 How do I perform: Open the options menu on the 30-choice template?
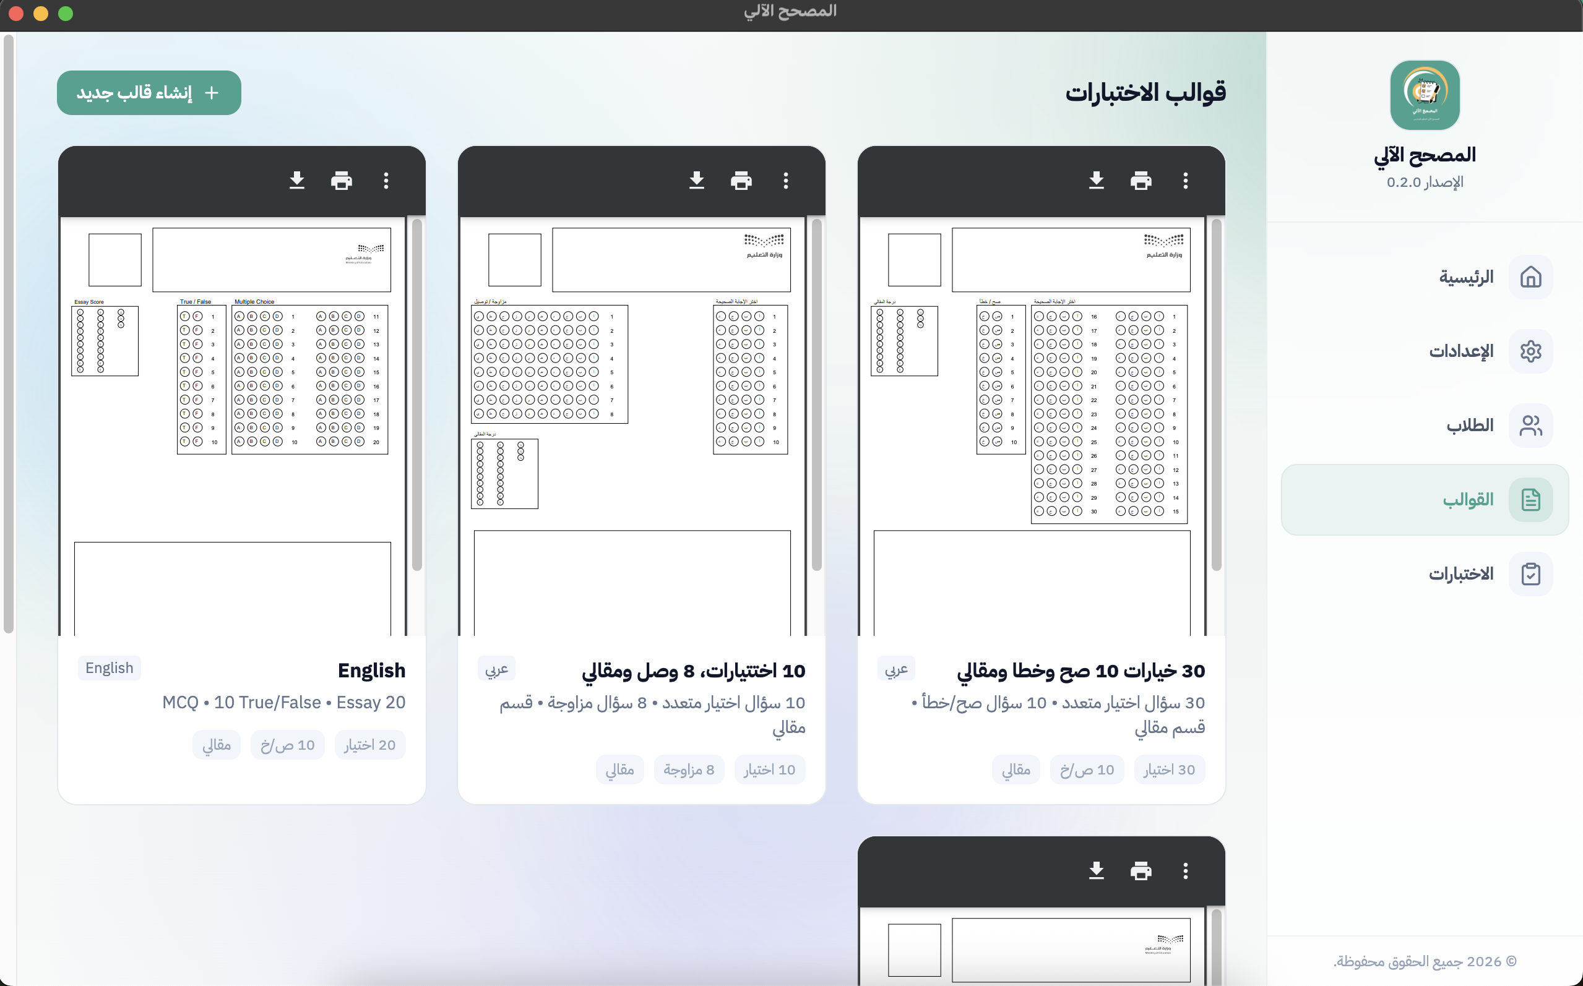tap(1185, 181)
